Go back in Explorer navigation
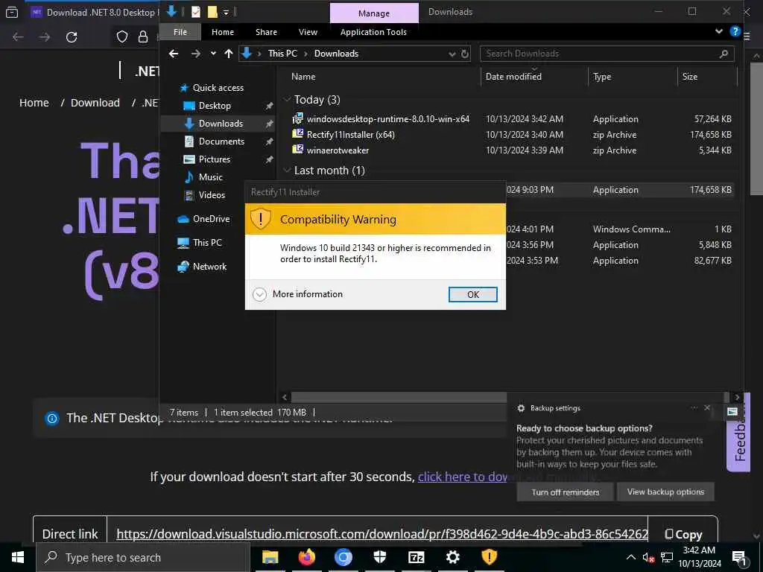 click(x=174, y=54)
